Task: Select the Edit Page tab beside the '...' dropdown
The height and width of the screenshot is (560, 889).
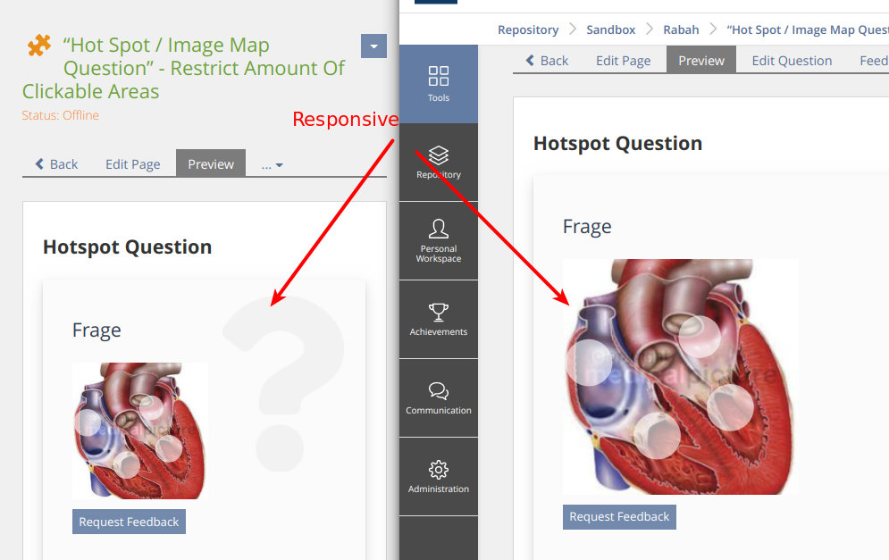Action: 133,164
